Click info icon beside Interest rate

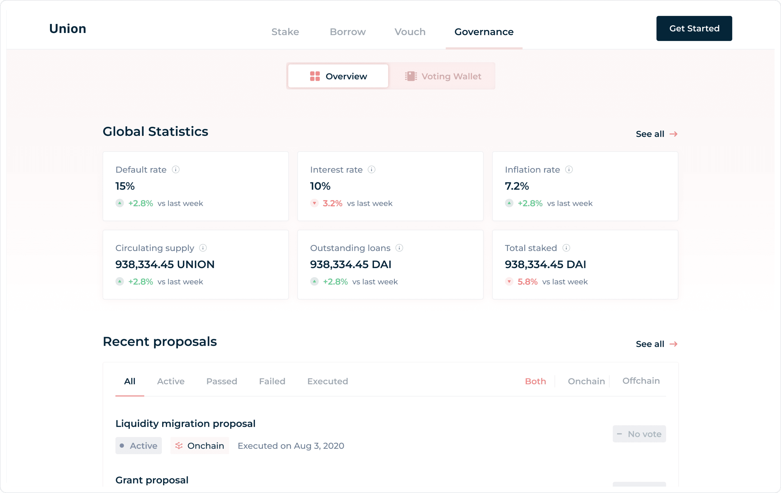click(371, 169)
